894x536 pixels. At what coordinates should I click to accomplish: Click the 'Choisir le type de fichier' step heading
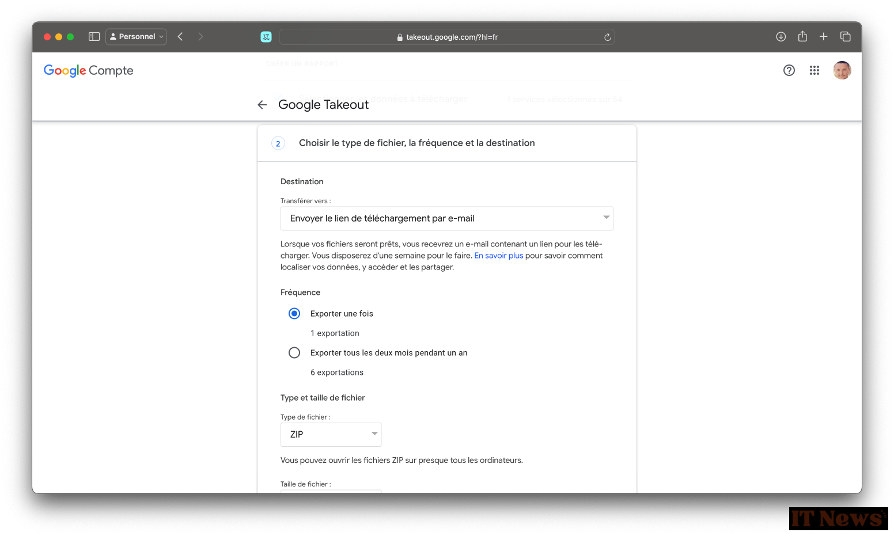(417, 143)
